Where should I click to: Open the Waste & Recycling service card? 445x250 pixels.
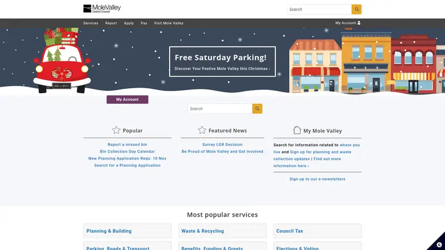tap(222, 231)
